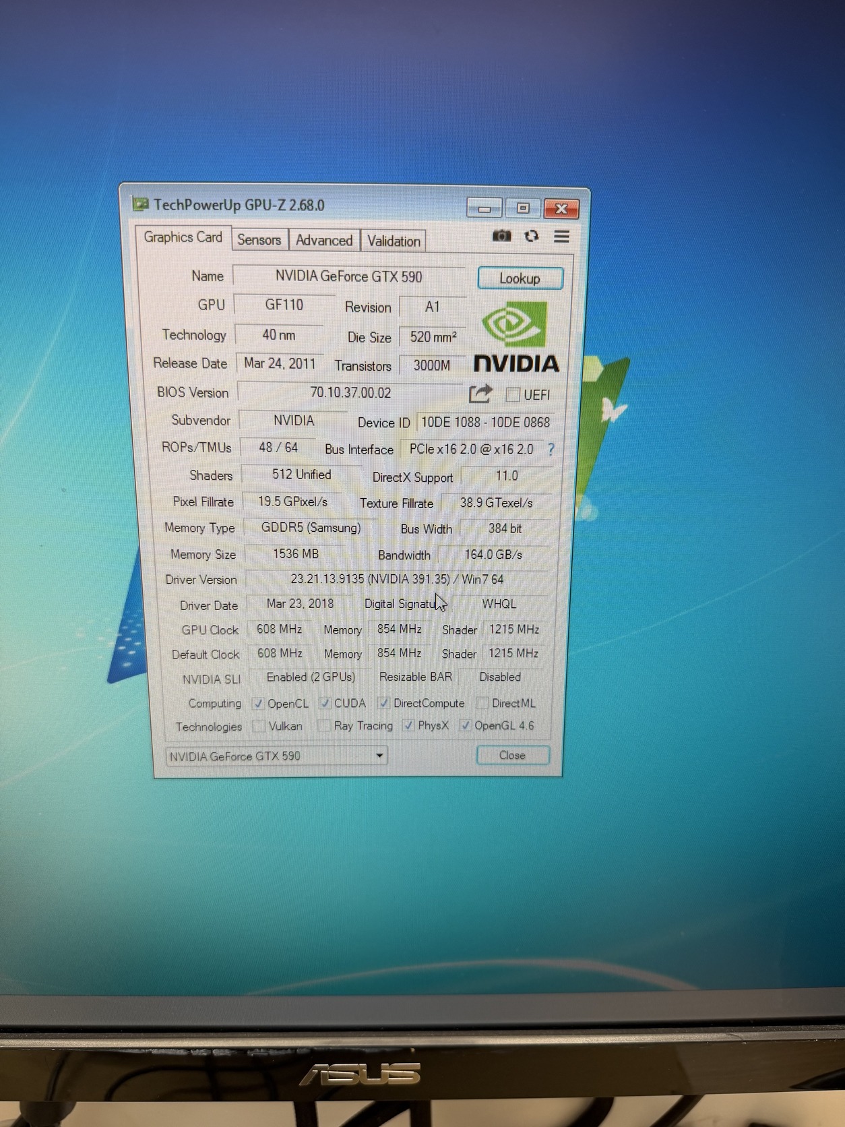Viewport: 845px width, 1127px height.
Task: Click the NVIDIA logo image
Action: [x=516, y=337]
